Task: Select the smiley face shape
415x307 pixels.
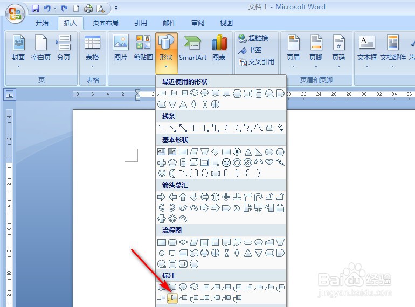Action: [226, 163]
